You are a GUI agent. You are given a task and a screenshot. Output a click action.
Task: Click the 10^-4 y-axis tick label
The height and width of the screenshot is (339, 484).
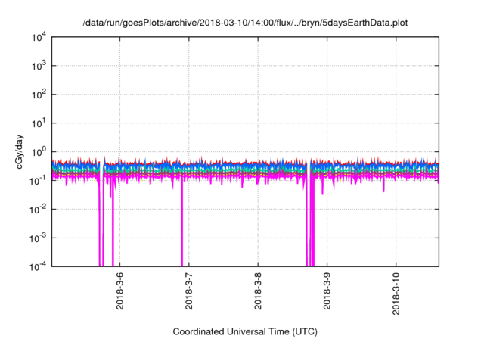coord(39,266)
